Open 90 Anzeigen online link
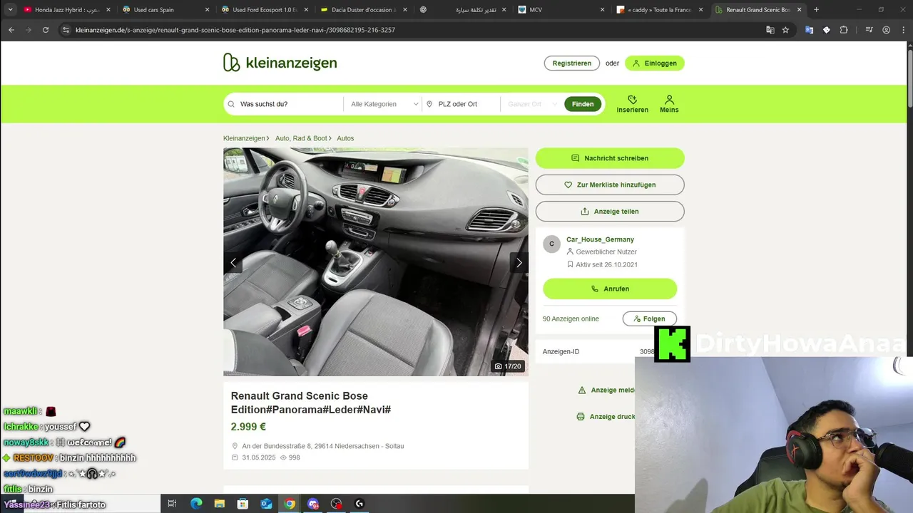Screen dimensions: 913x513 (x=571, y=318)
